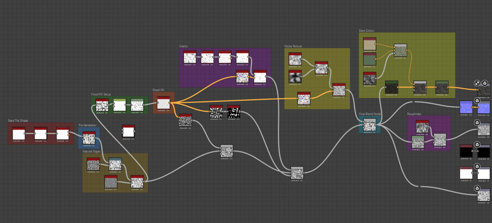Screen dimensions: 492x223
Task: Select last node in Noise Texture frame
Action: point(339,90)
